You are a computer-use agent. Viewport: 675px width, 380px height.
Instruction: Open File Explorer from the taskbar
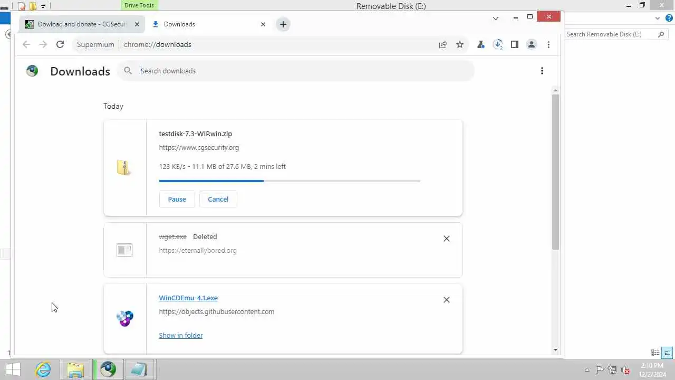tap(75, 369)
